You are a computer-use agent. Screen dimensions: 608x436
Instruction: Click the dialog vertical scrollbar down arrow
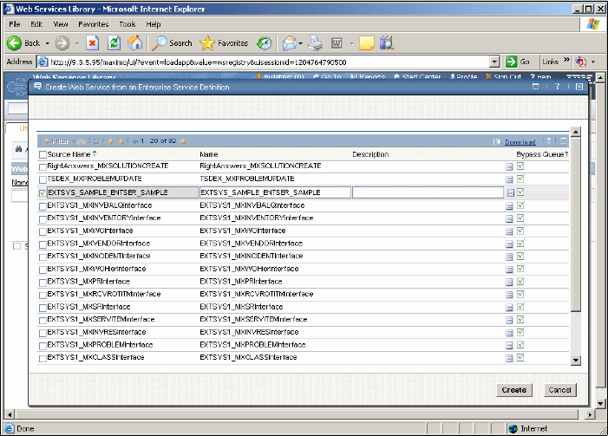tap(575, 360)
